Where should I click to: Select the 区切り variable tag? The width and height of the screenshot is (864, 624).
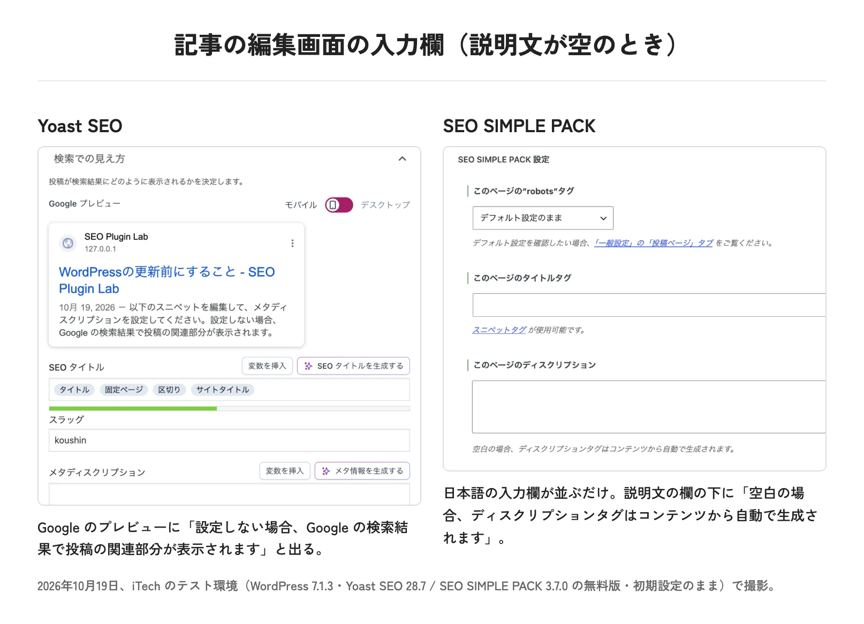coord(169,390)
